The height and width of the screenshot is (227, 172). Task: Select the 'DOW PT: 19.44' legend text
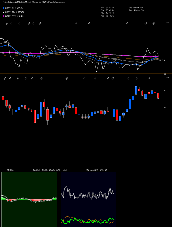(14, 16)
